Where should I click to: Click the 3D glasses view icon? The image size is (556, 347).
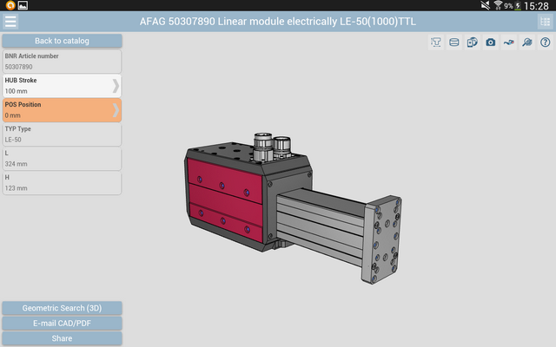[x=509, y=42]
